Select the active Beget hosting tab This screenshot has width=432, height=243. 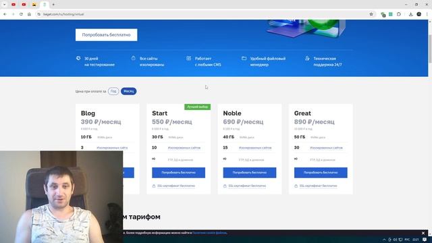click(x=45, y=5)
